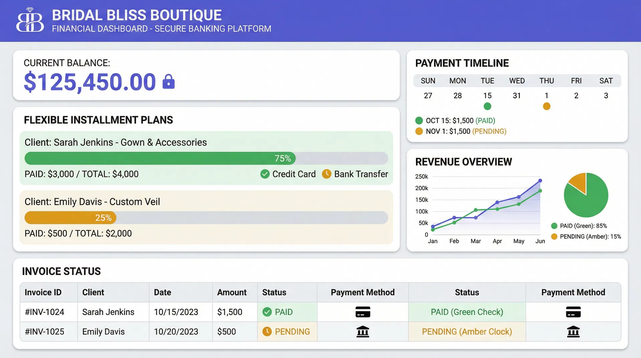
Task: Click the green check next to Credit Card
Action: click(265, 174)
